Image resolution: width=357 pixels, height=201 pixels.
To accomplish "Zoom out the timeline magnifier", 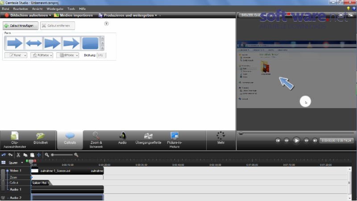I will (47, 155).
